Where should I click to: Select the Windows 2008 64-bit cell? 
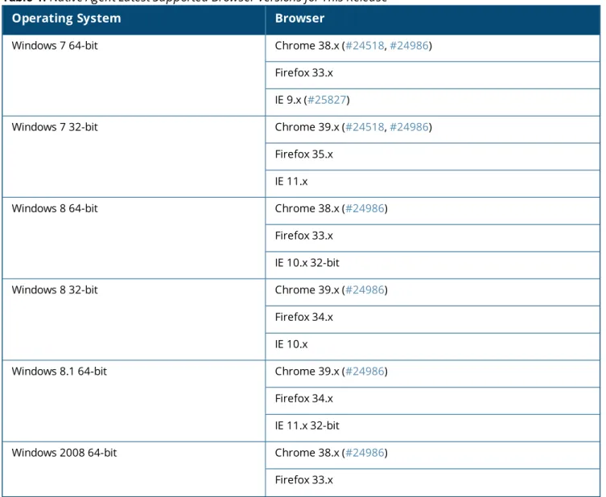[x=134, y=469]
